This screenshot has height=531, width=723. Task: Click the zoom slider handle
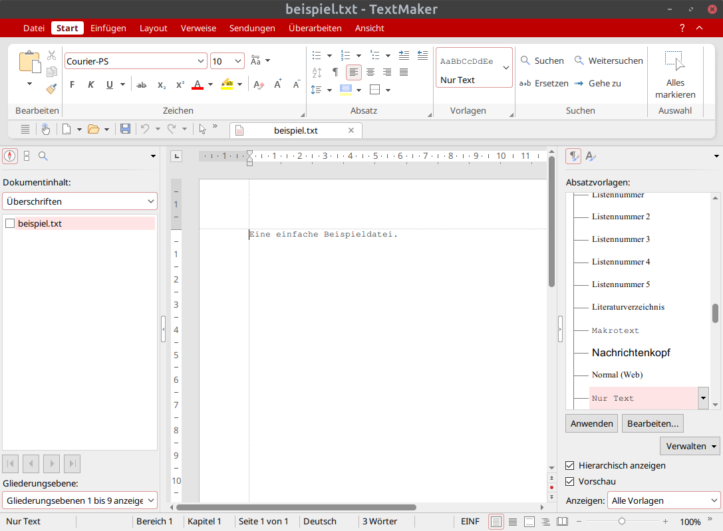(621, 521)
